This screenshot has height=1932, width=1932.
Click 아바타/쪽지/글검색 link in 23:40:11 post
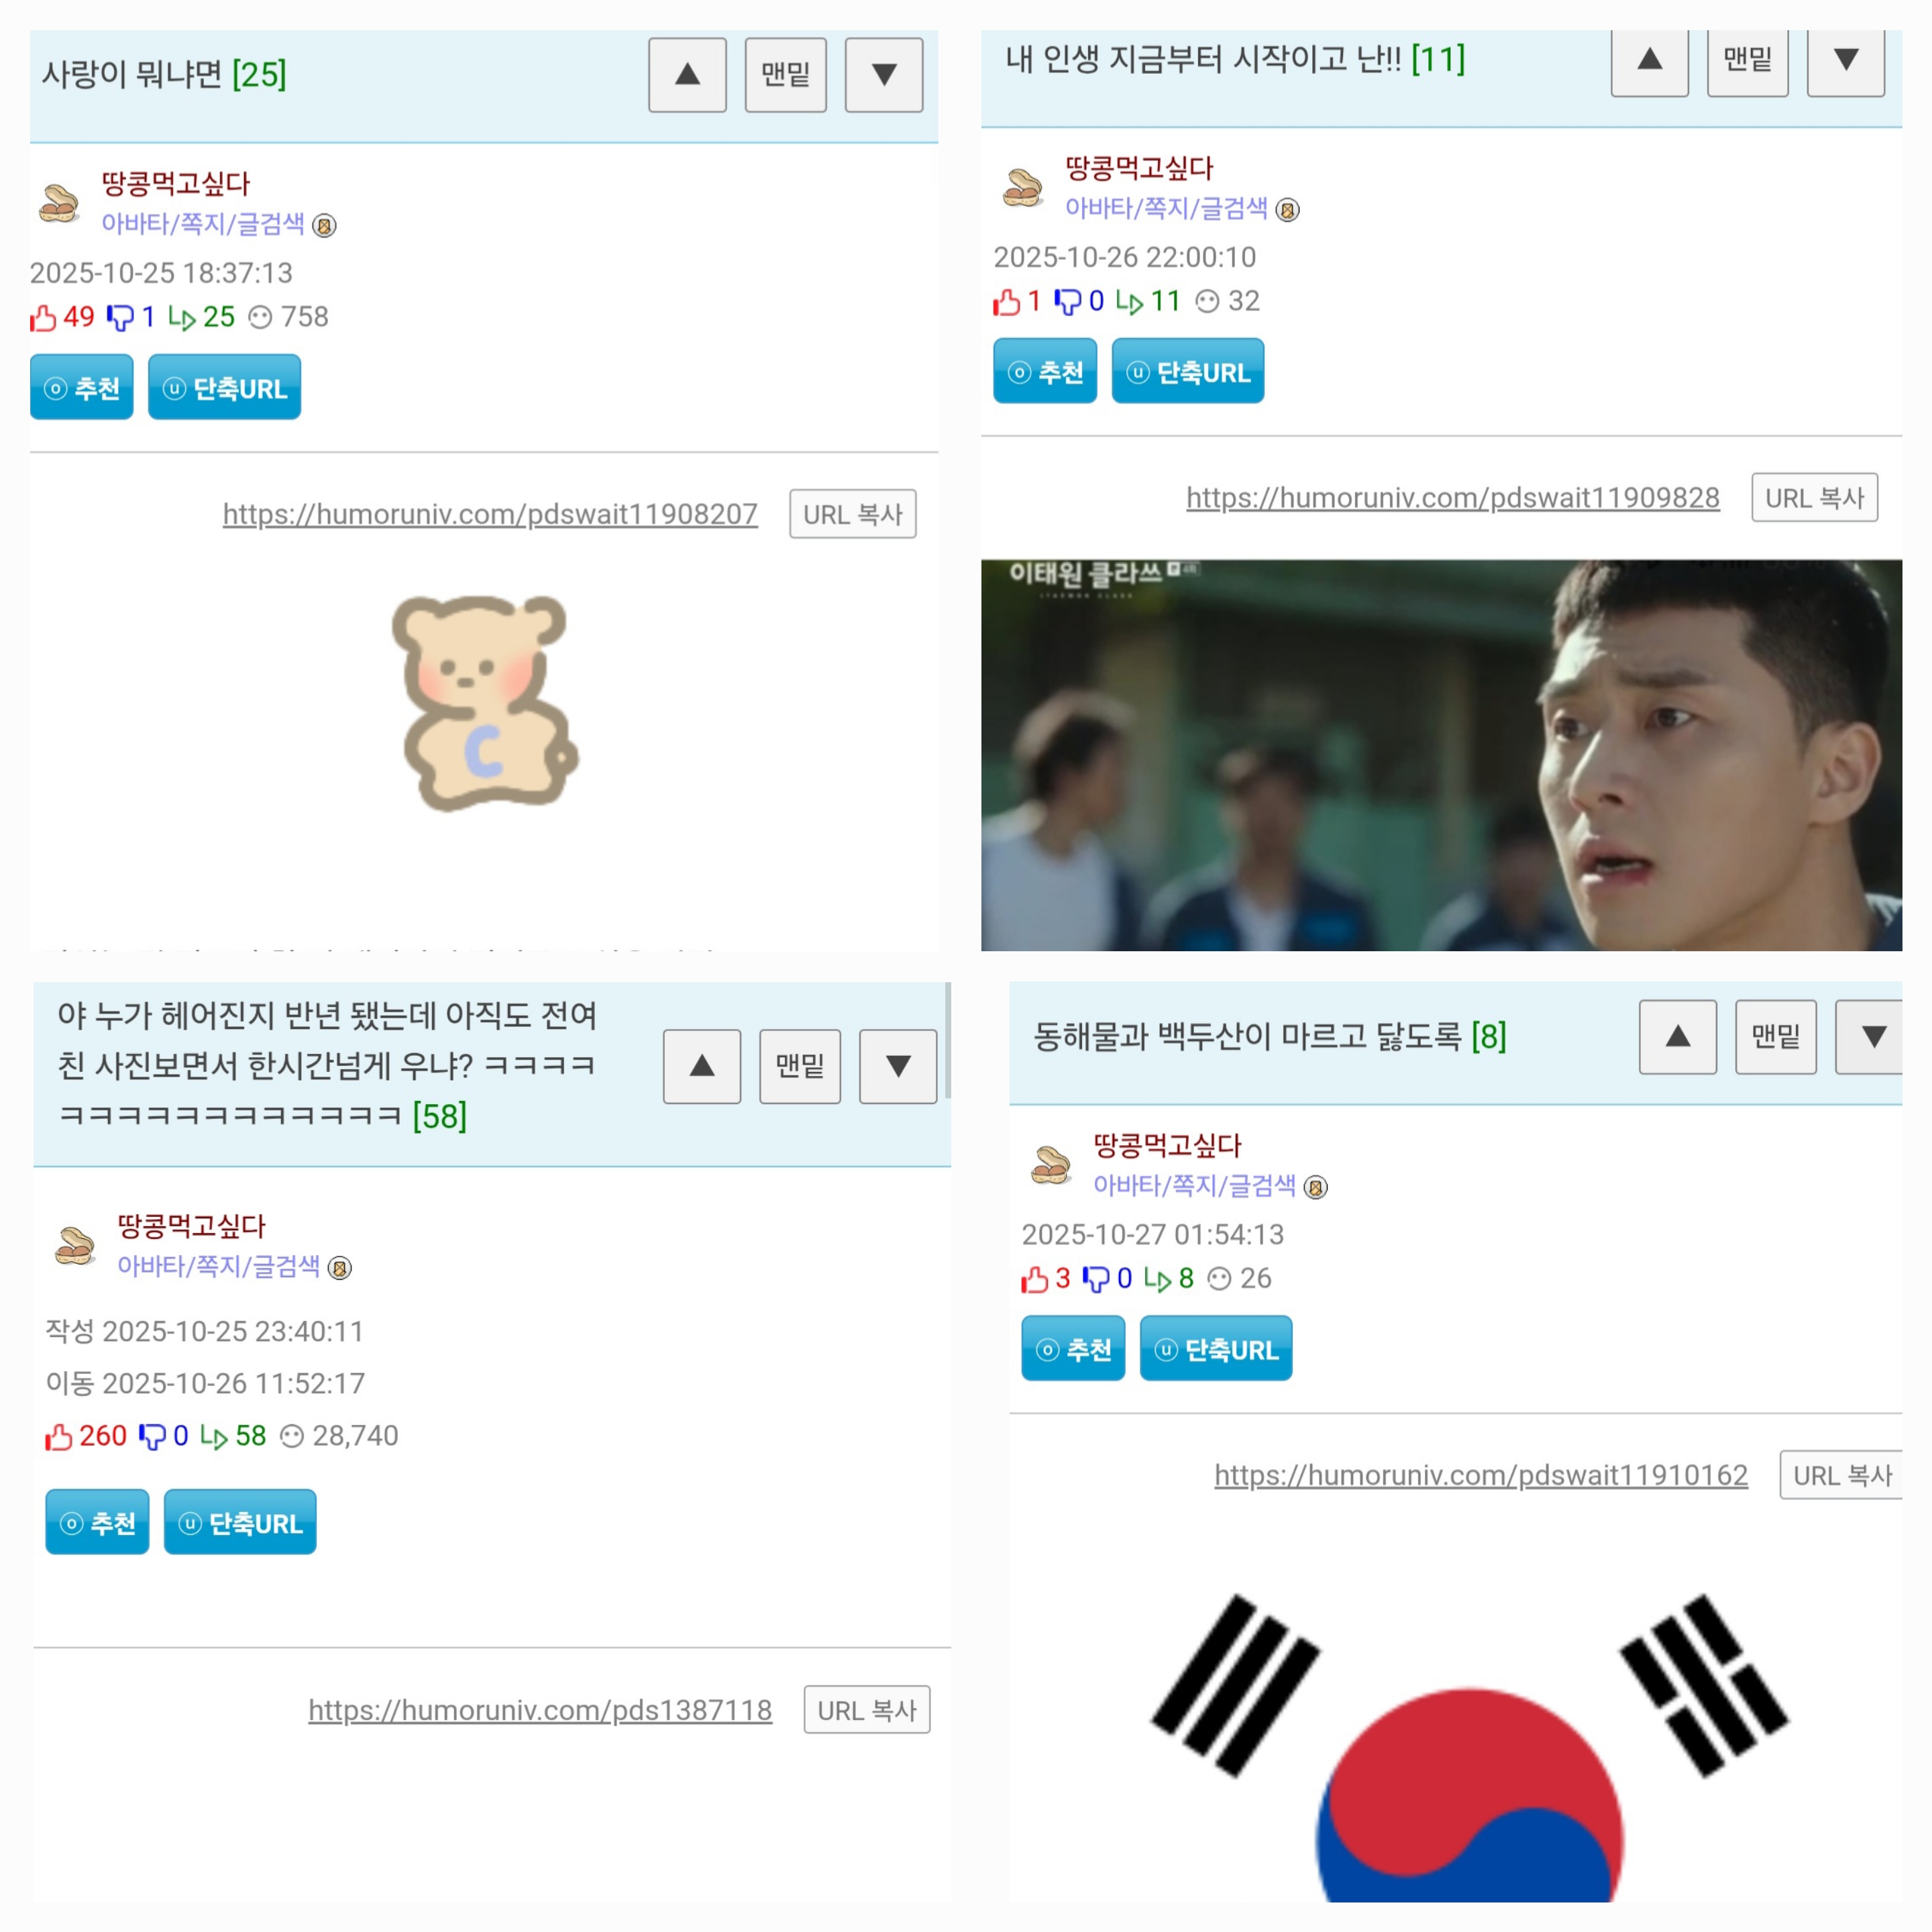pyautogui.click(x=219, y=1266)
